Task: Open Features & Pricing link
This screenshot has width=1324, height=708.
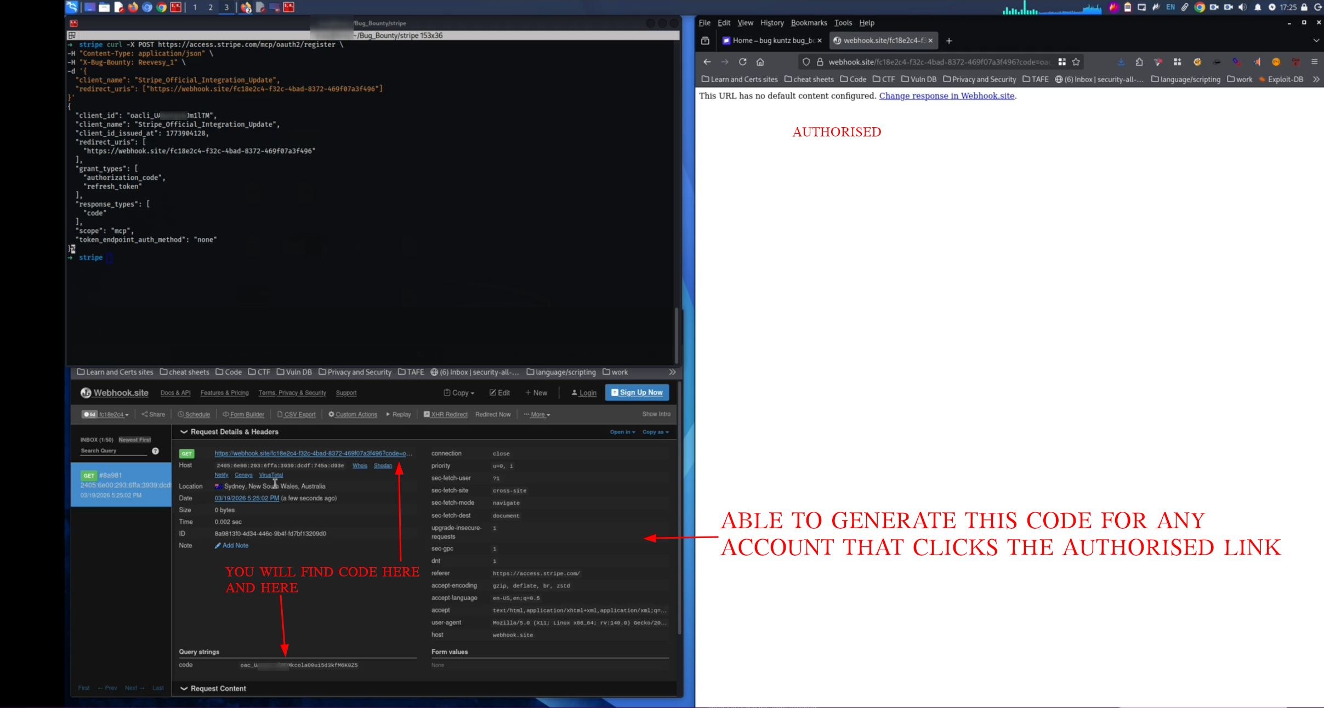Action: tap(224, 393)
